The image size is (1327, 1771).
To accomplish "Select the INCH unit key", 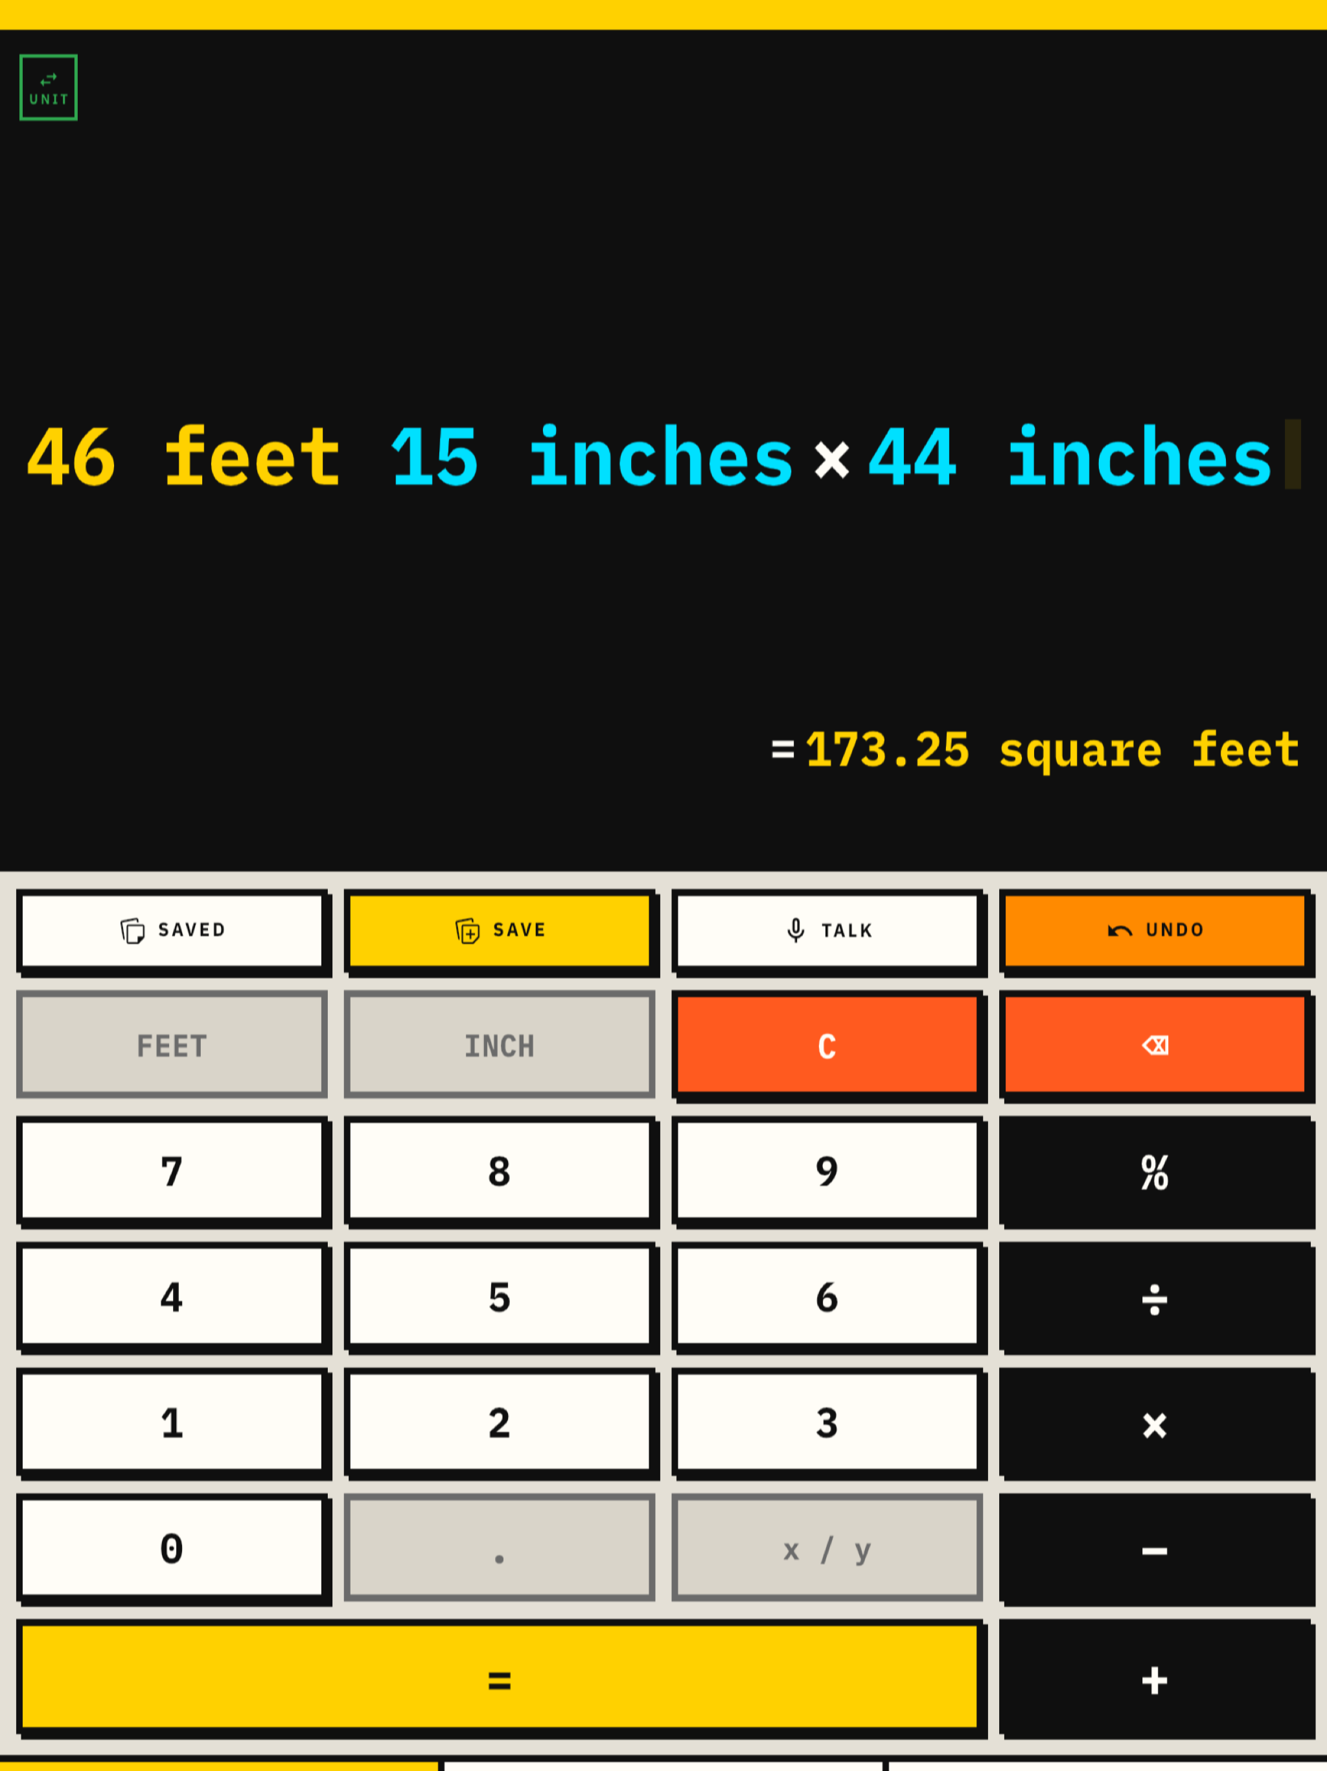I will click(500, 1045).
